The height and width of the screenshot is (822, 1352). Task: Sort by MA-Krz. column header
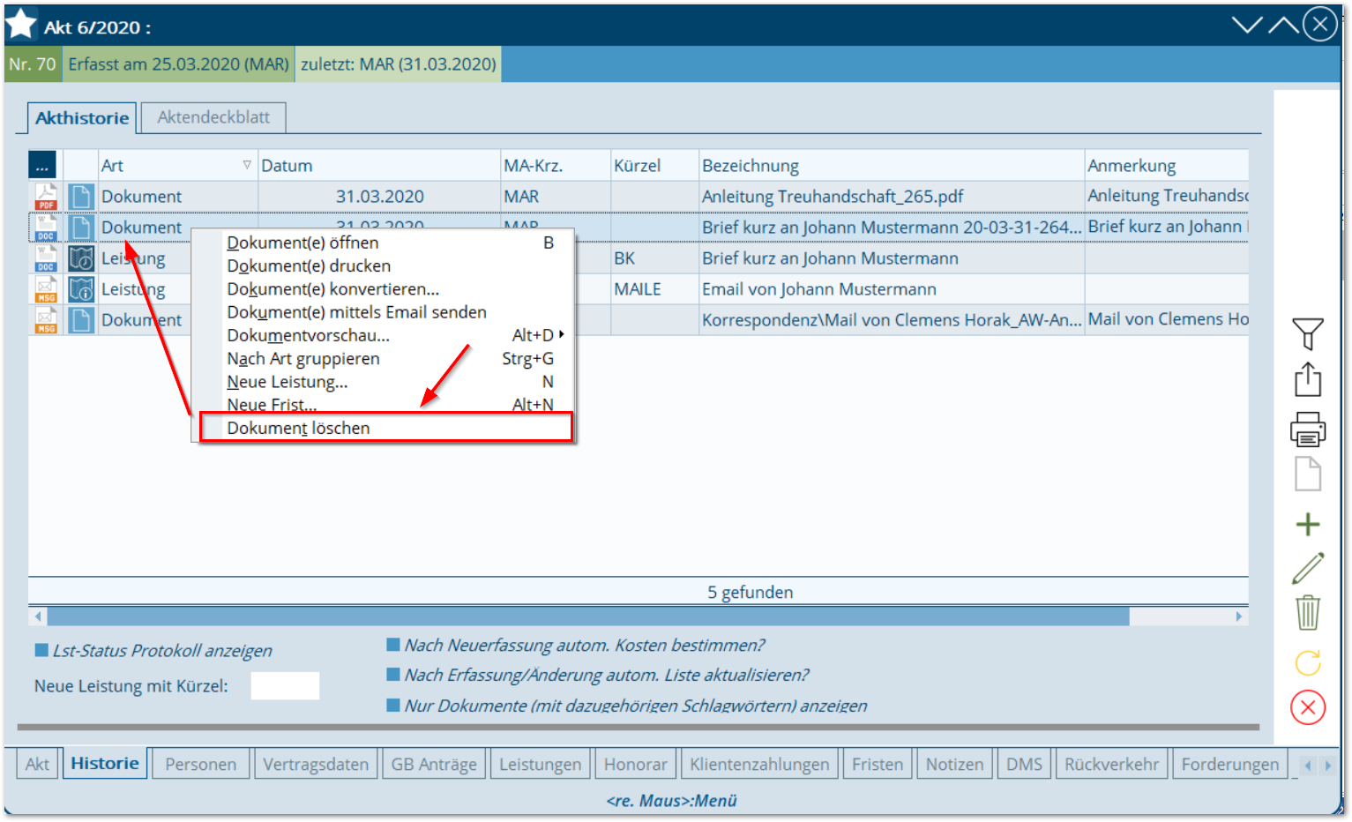click(x=556, y=165)
